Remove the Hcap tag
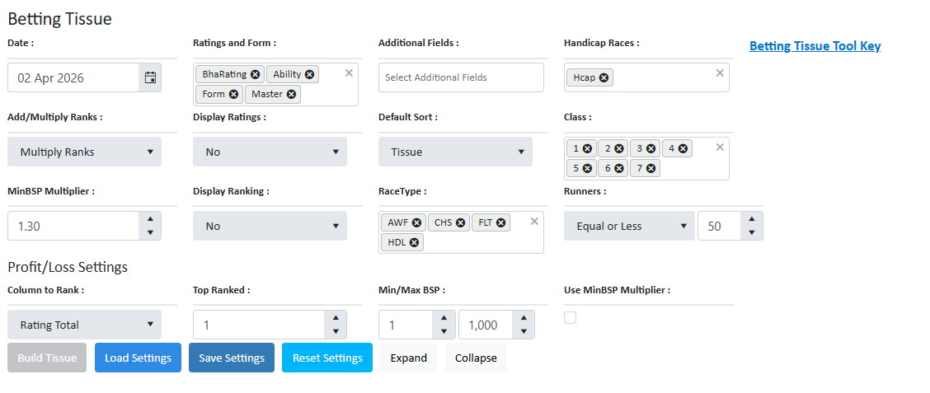 [604, 77]
